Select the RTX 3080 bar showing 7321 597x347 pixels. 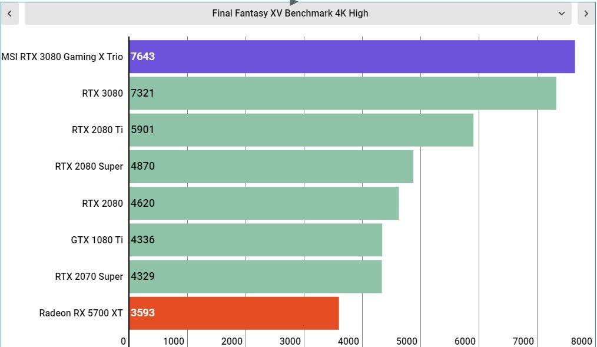pos(343,93)
